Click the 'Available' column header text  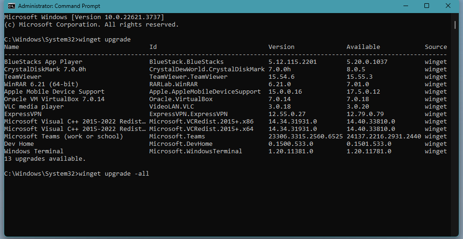(363, 47)
